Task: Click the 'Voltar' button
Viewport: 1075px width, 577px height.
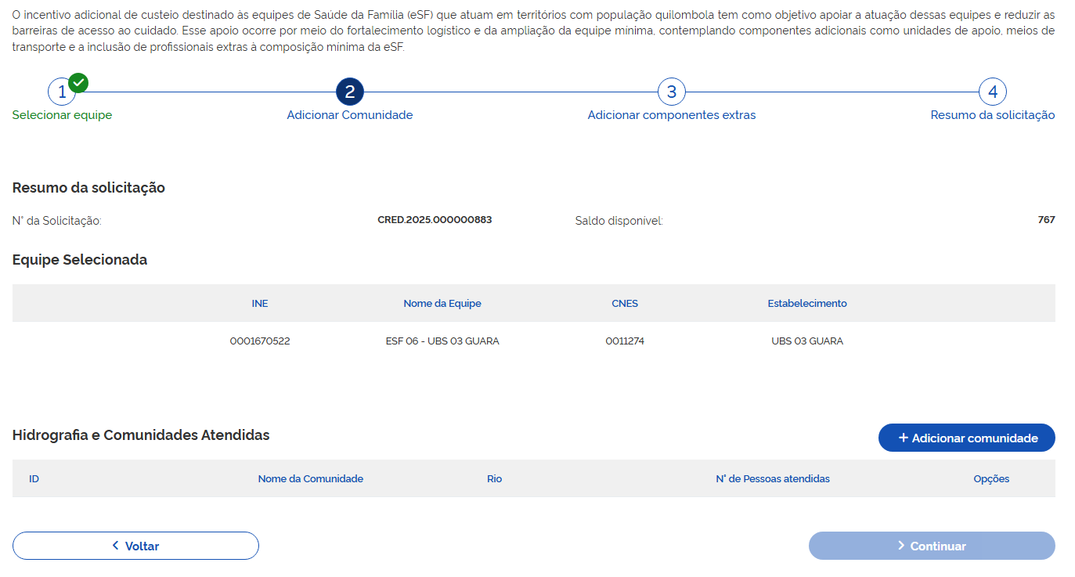Action: (x=135, y=546)
